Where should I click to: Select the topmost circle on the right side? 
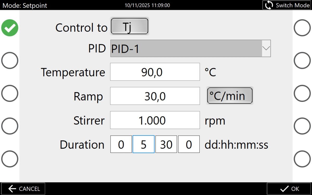click(x=302, y=28)
